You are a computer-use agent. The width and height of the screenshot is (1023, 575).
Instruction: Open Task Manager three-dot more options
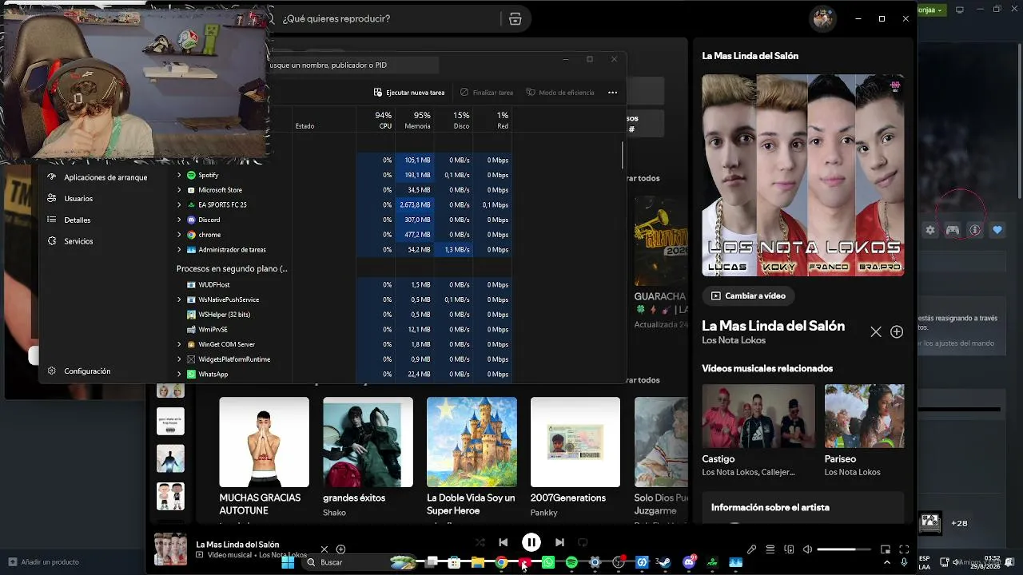tap(612, 93)
